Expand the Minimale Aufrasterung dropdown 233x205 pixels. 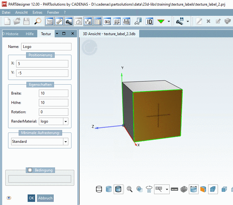(66, 142)
